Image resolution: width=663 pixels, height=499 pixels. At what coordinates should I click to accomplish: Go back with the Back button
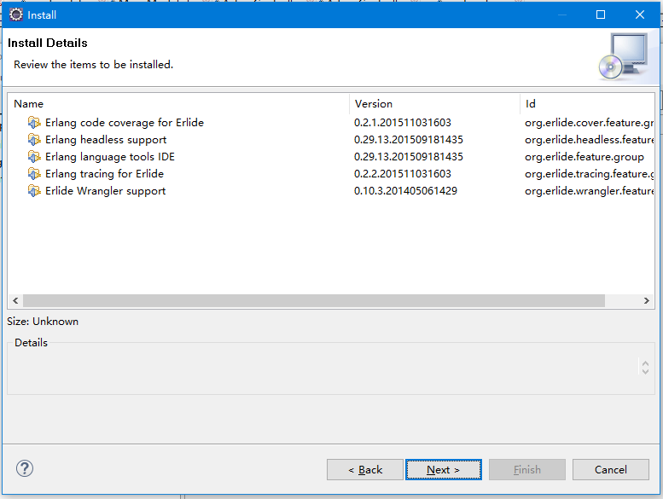(365, 469)
